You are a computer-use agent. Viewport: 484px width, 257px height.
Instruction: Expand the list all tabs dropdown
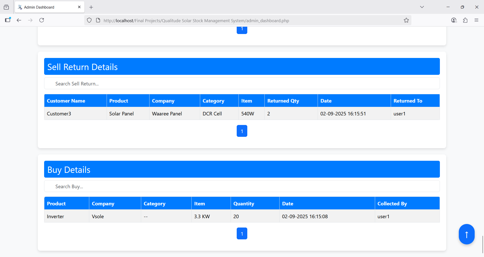[422, 7]
